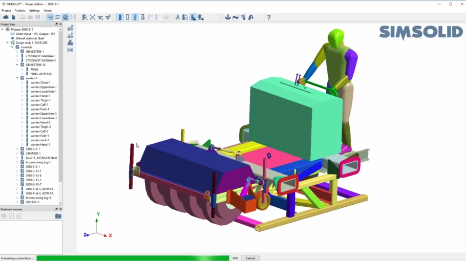Click the highlighted icon left of the last view icon

pyautogui.click(x=193, y=17)
